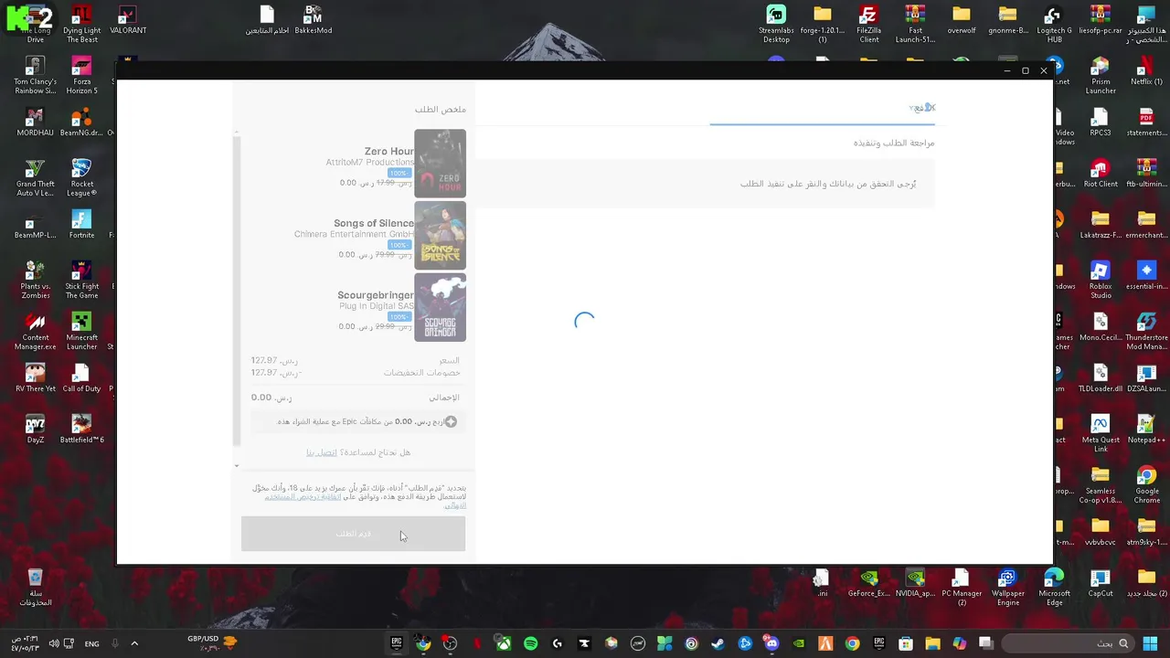
Task: Open the VALORANT desktop shortcut
Action: pos(128,20)
